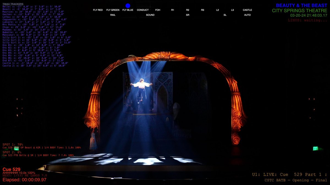330x185 pixels.
Task: Click the SPOT 2: 0% intensity readout
Action: 12,152
